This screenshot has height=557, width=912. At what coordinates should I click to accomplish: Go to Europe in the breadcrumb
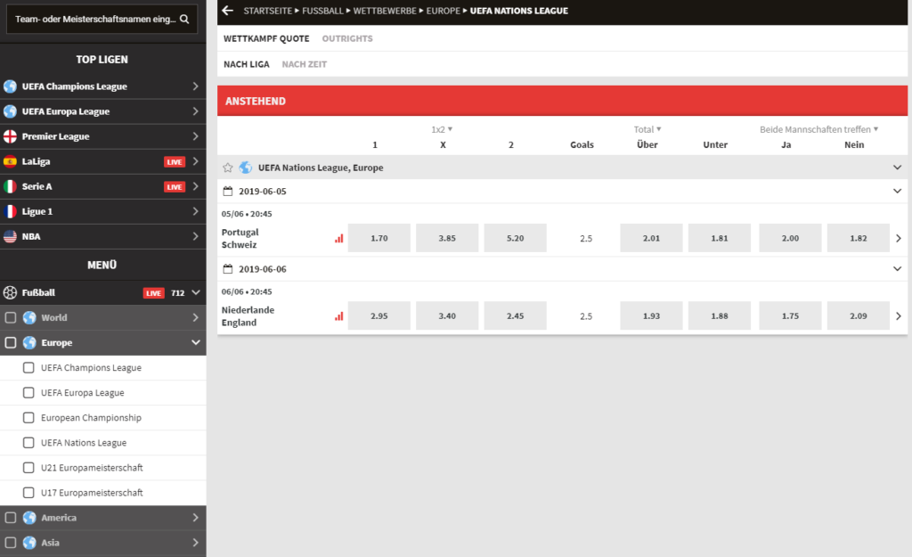pos(444,11)
